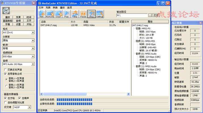This screenshot has height=113, width=203.
Task: Click the file list horizontal scrollbar thumb
Action: point(65,94)
